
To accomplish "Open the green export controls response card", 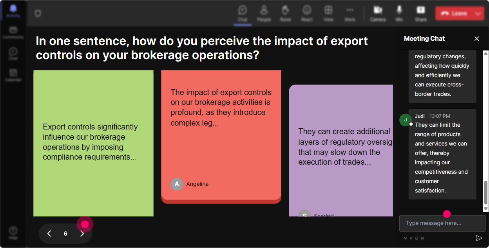I will coord(93,143).
